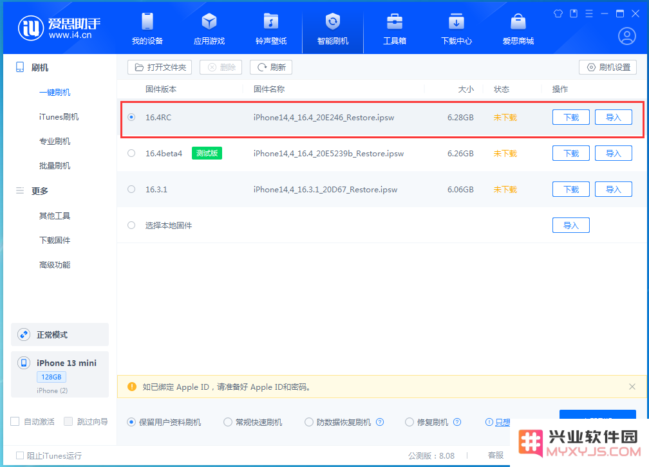Click the 正常模式 mode icon
649x467 pixels.
click(24, 334)
